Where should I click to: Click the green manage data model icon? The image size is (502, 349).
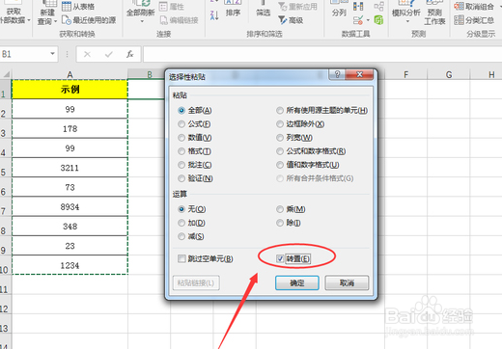click(x=378, y=20)
